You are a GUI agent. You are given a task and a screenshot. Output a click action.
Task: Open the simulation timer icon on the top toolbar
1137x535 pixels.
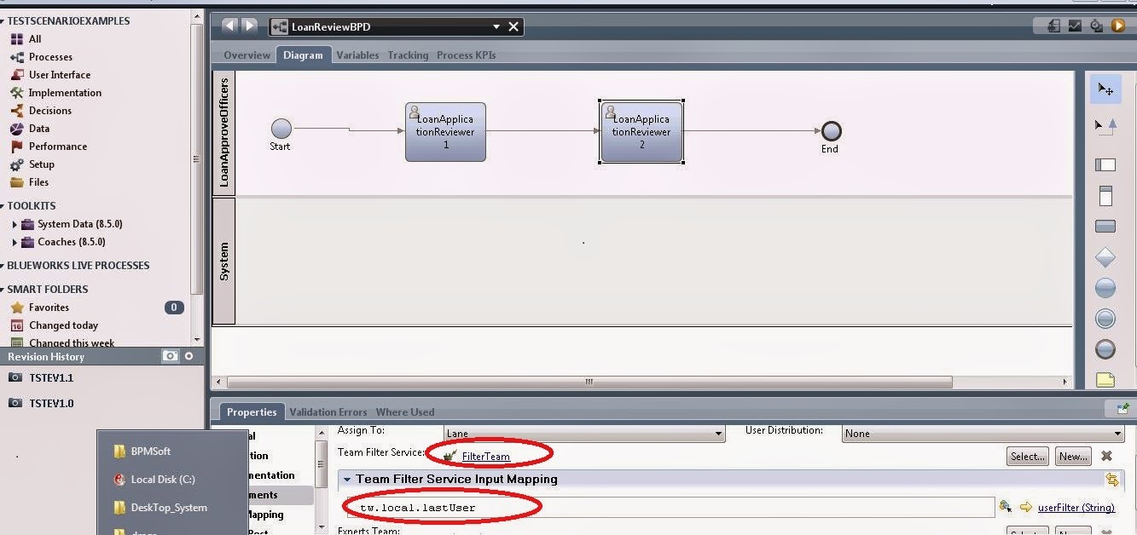(1096, 26)
